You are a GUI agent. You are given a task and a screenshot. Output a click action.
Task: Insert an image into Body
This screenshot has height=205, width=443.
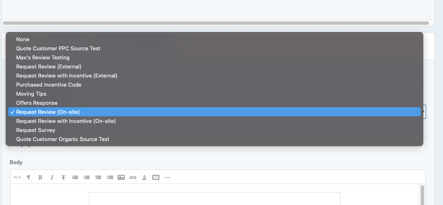point(121,177)
